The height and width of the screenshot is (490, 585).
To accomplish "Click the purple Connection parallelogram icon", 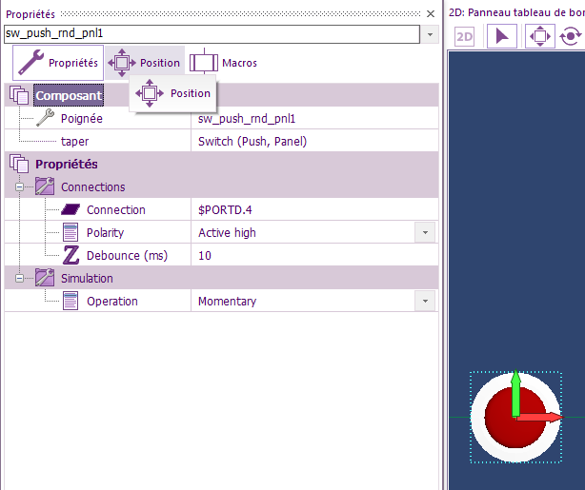I will click(x=71, y=209).
